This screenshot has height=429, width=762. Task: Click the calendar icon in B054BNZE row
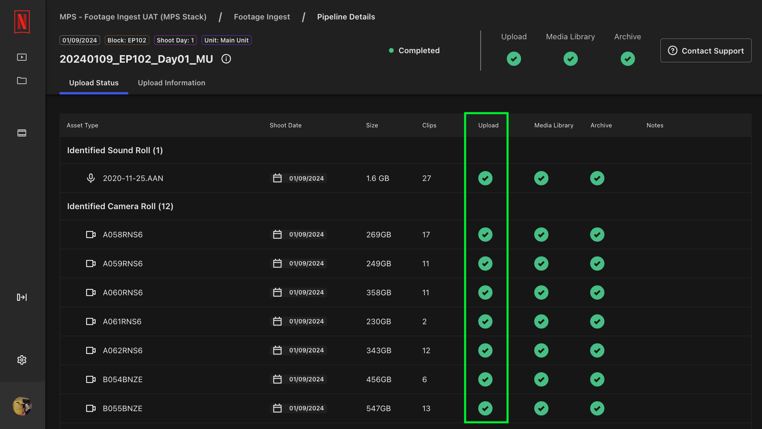tap(277, 379)
